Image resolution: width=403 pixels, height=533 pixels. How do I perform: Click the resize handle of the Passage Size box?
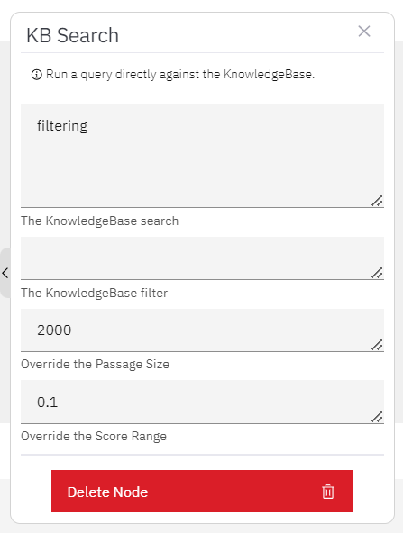377,345
